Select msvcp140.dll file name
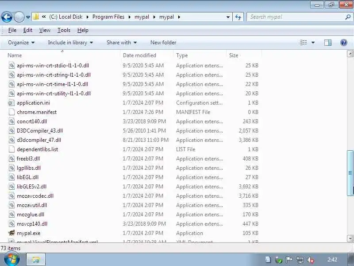The height and width of the screenshot is (266, 354). coord(32,224)
